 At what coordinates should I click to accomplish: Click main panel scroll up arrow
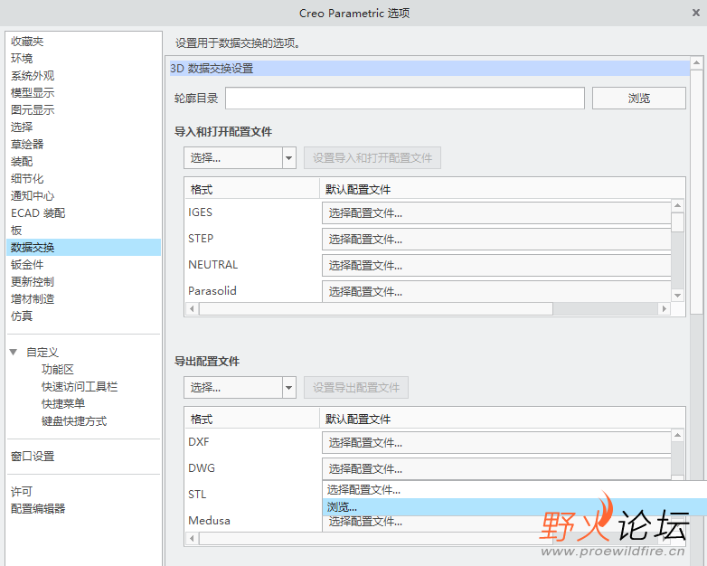tap(697, 62)
